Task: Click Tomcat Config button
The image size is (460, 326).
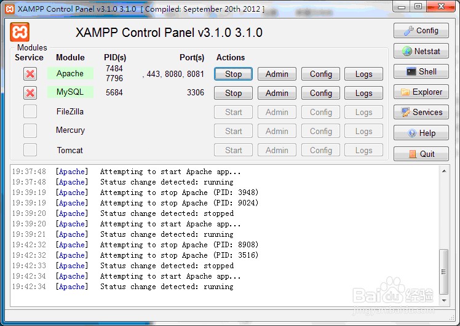Action: pyautogui.click(x=320, y=150)
